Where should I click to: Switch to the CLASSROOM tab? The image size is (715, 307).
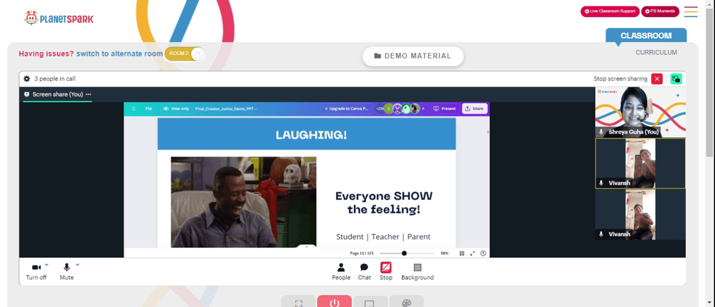point(646,36)
